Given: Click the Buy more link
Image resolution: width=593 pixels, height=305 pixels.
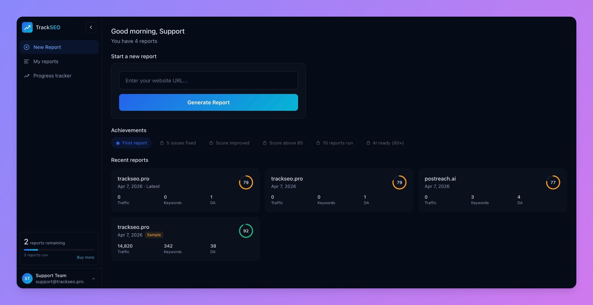Looking at the screenshot, I should (85, 257).
